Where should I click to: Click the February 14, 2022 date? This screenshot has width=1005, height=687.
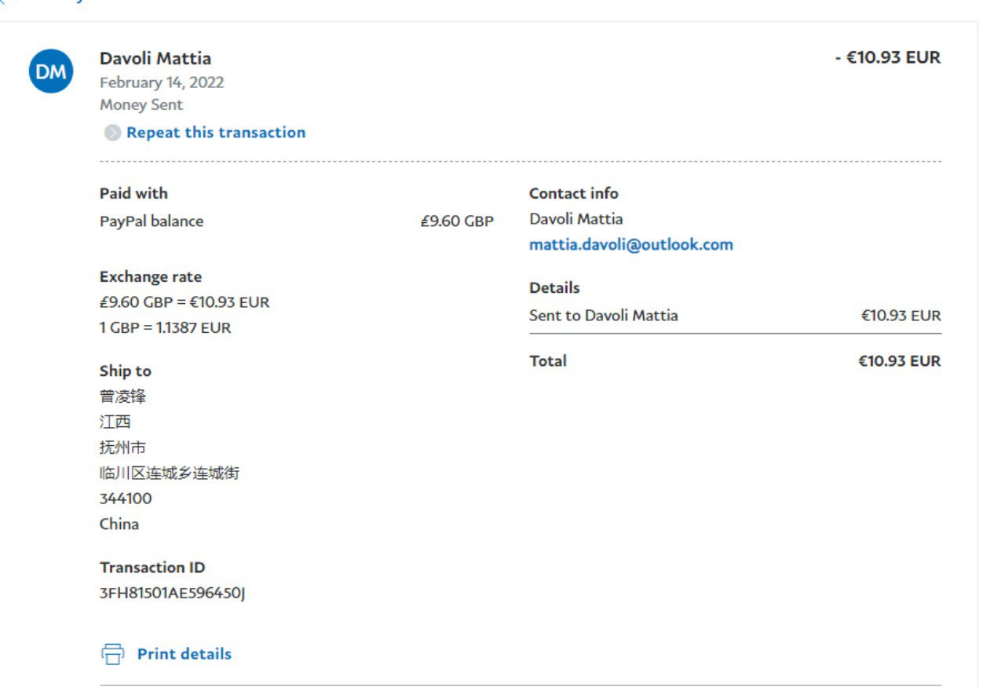[162, 82]
